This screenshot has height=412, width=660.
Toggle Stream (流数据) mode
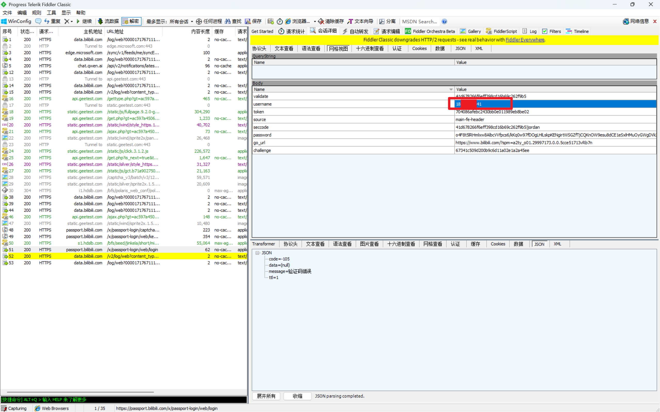[x=108, y=21]
